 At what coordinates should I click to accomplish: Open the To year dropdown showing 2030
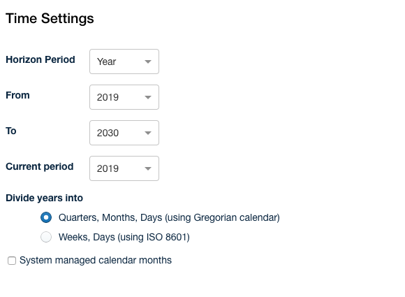tap(124, 133)
